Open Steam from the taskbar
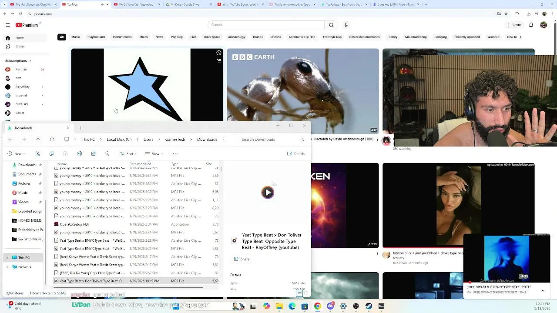The height and width of the screenshot is (313, 557). (369, 306)
